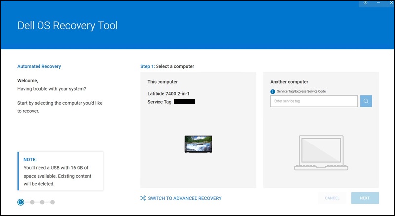
Task: Click the info icon beside Service Tag/Express Service Code
Action: tap(273, 92)
